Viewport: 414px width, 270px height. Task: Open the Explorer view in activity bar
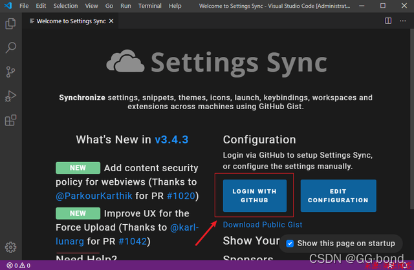pos(10,24)
